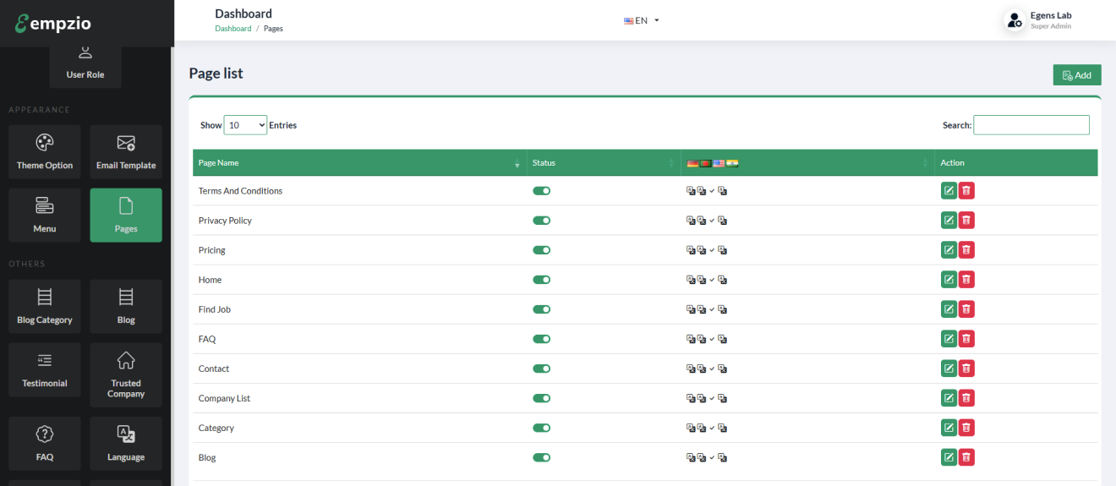Image resolution: width=1116 pixels, height=486 pixels.
Task: Click the Egens Lab user avatar
Action: pyautogui.click(x=1015, y=20)
